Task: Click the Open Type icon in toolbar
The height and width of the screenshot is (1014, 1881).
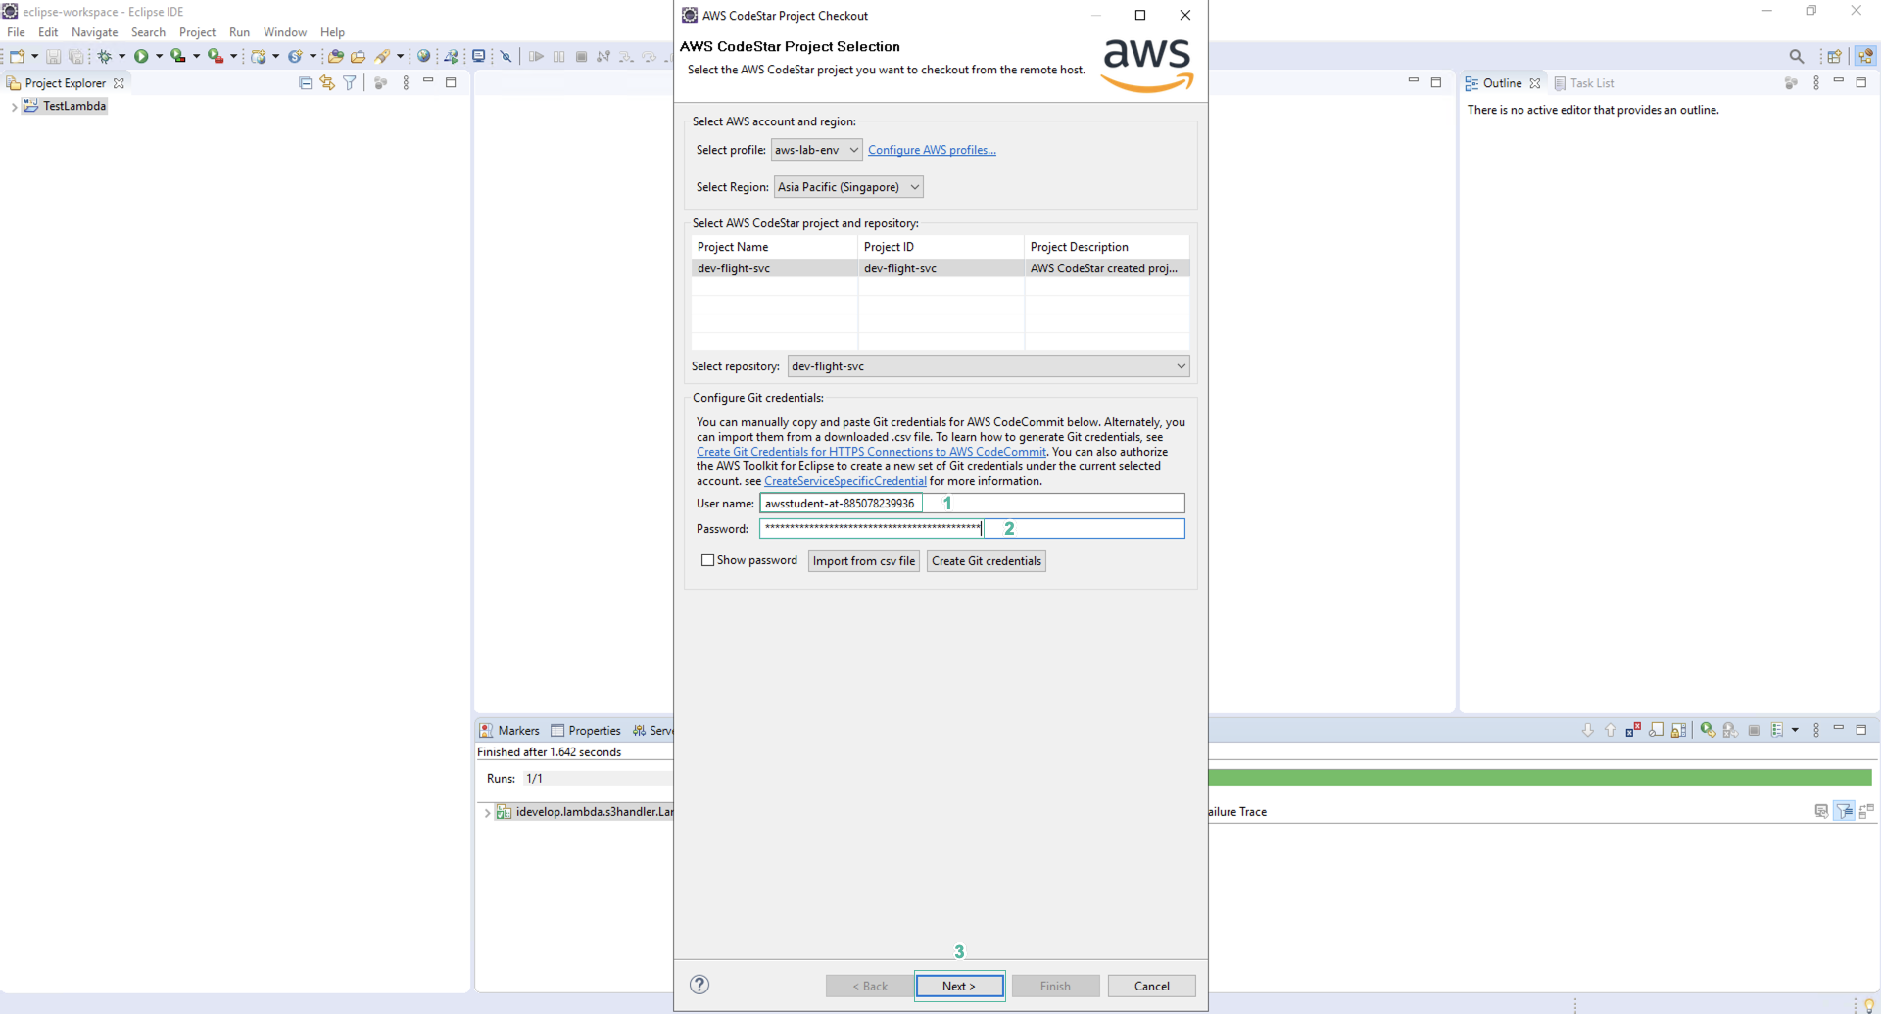Action: tap(336, 56)
